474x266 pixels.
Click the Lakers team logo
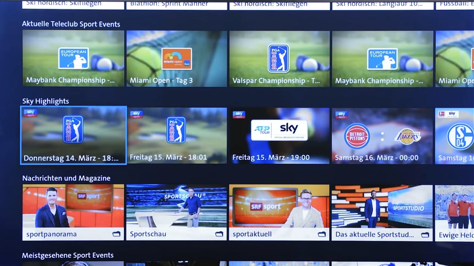[x=408, y=136]
